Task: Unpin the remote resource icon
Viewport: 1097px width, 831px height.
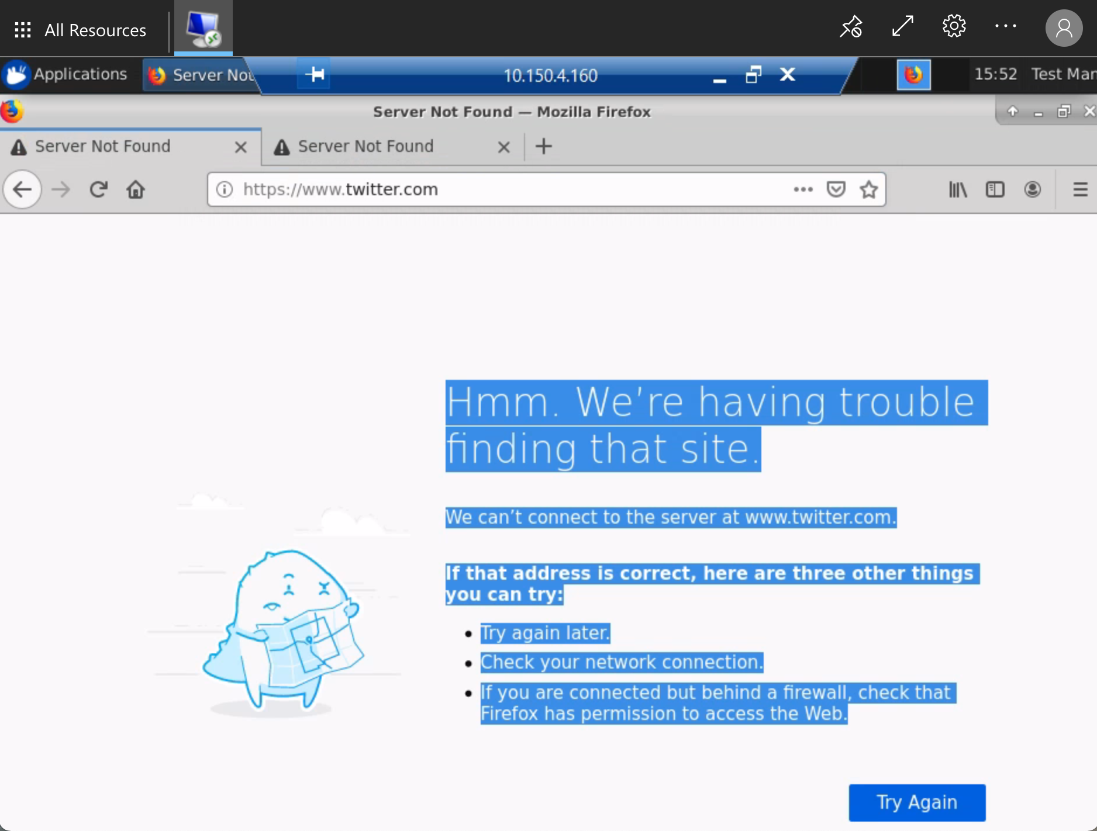Action: 851,27
